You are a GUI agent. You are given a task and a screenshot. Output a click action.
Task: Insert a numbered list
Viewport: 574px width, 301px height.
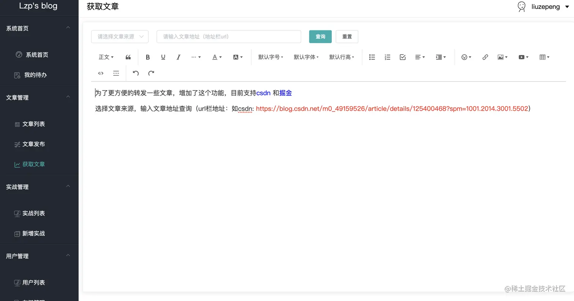pos(387,57)
